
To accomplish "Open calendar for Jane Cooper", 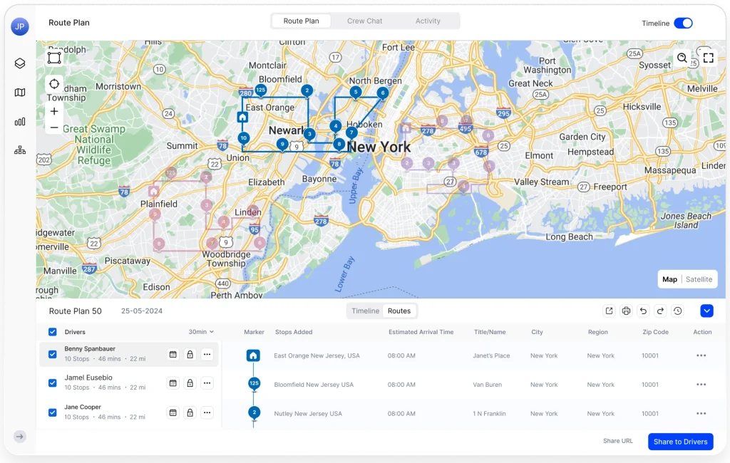I will (173, 412).
